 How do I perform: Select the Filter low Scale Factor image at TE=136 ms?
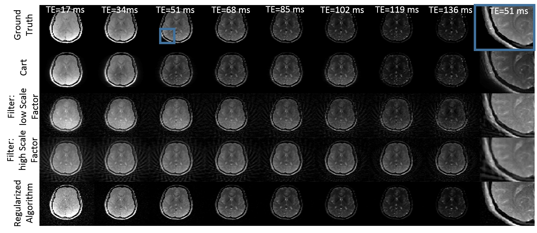point(451,115)
